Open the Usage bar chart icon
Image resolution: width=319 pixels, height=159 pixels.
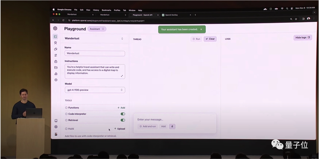(x=56, y=74)
